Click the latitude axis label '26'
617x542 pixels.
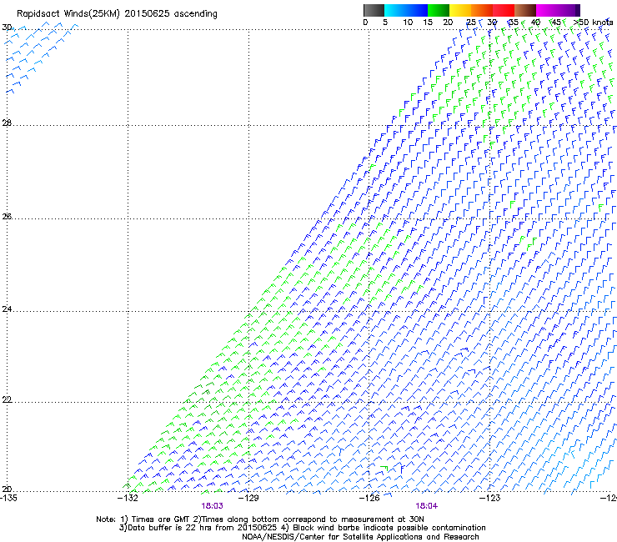7,216
